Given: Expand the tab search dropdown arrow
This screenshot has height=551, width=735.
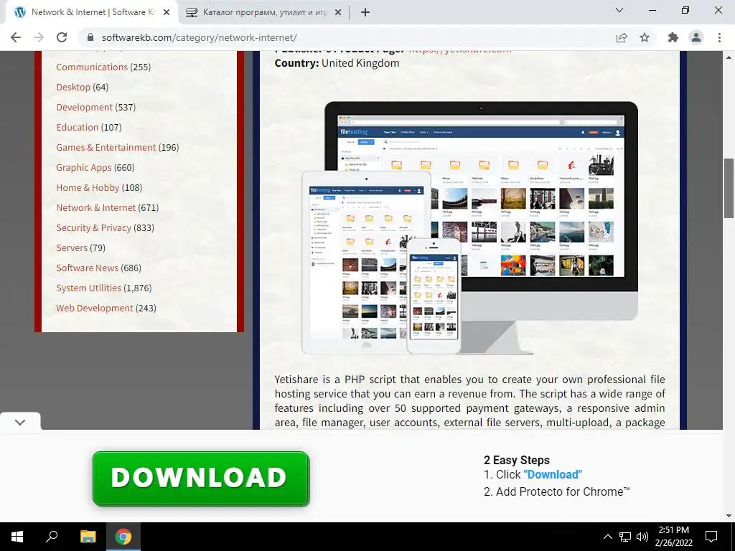Looking at the screenshot, I should coord(619,10).
